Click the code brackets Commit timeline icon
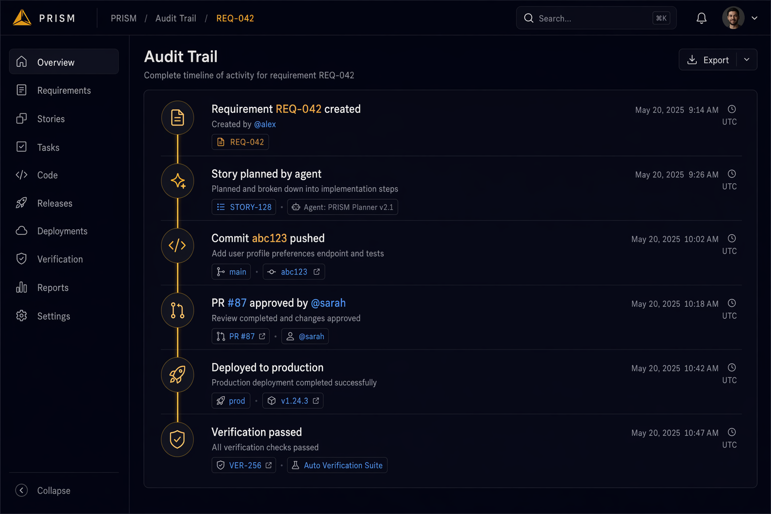The height and width of the screenshot is (514, 771). (177, 245)
